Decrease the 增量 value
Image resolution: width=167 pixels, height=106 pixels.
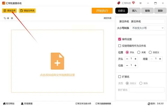152,59
